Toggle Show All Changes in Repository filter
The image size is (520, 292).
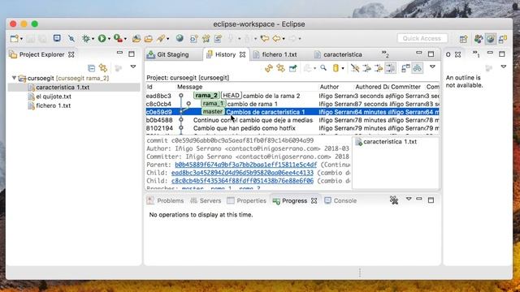pyautogui.click(x=355, y=68)
